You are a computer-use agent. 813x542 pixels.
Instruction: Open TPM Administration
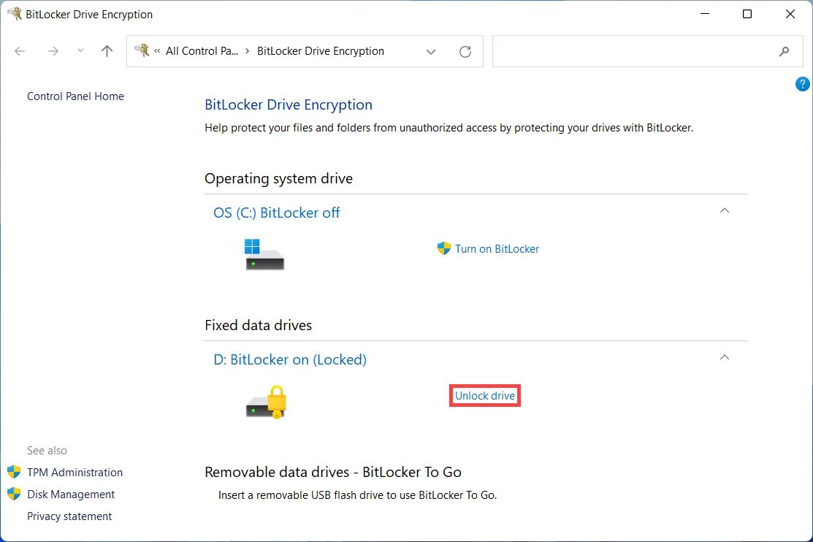click(x=75, y=473)
